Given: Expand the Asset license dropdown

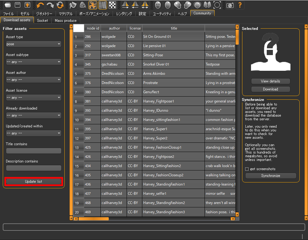Looking at the screenshot, I should point(33,98).
